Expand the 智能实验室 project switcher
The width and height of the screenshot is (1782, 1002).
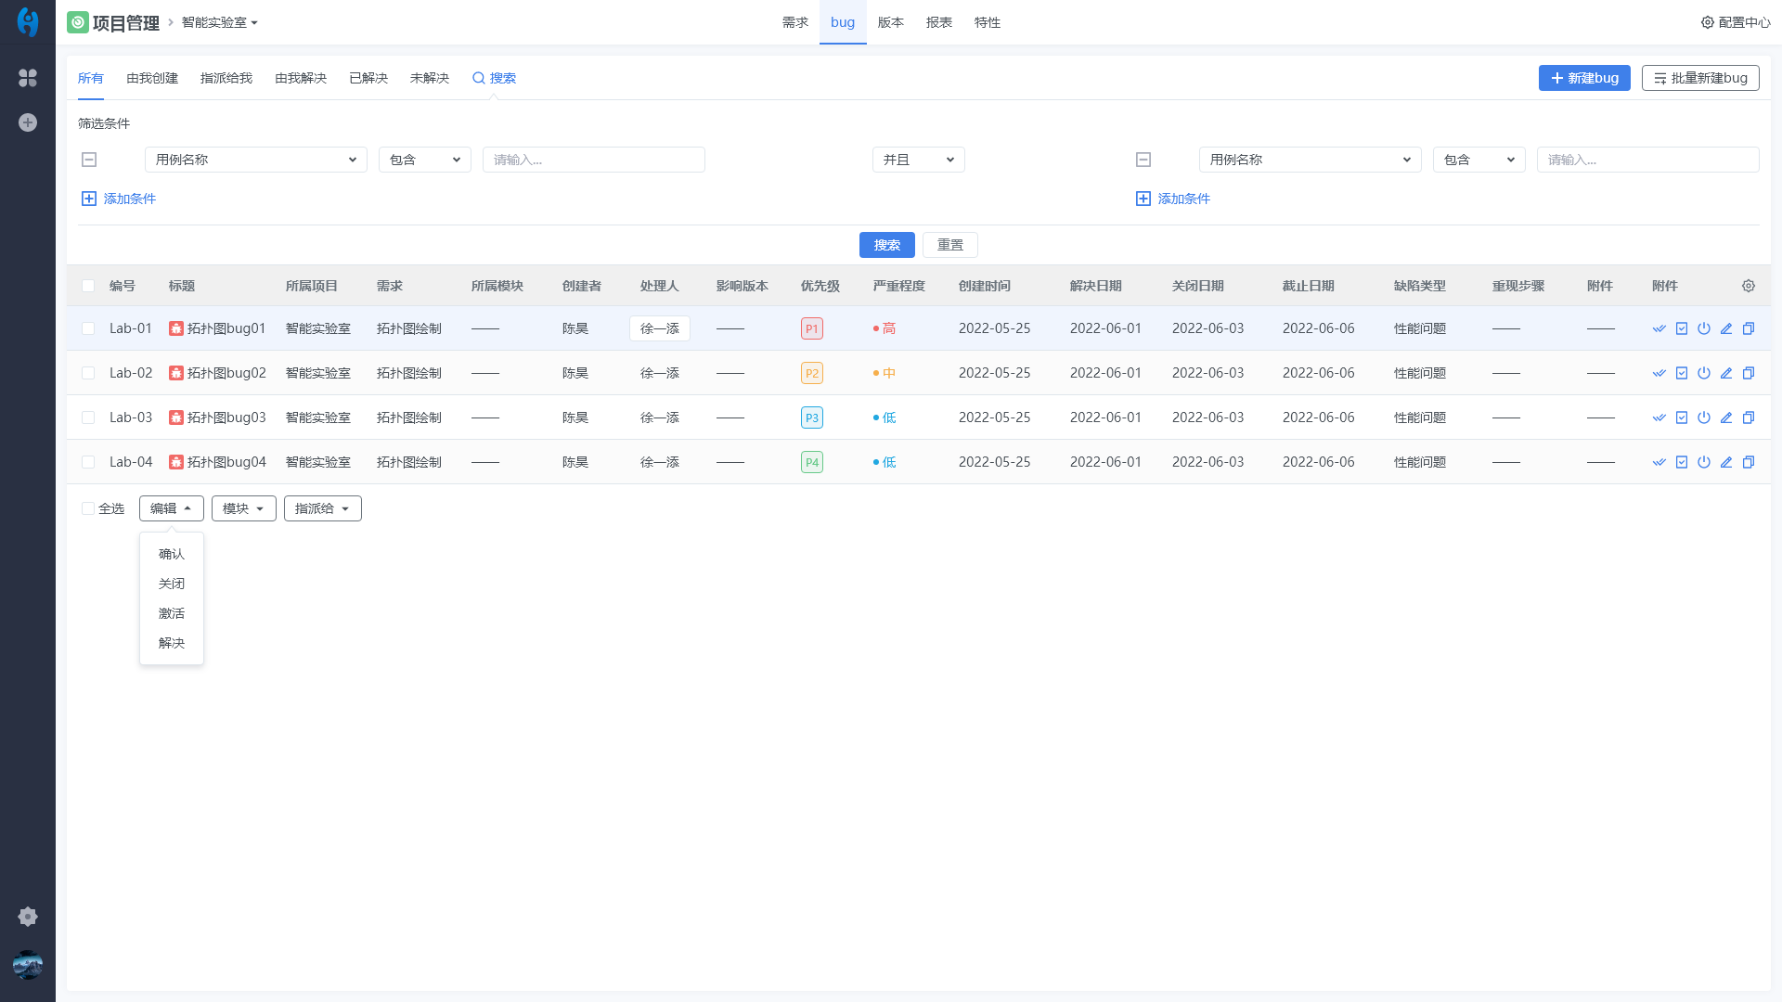pyautogui.click(x=220, y=22)
